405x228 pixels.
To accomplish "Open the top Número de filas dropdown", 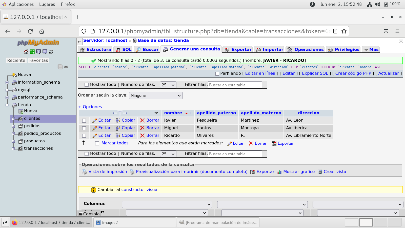I will (168, 85).
